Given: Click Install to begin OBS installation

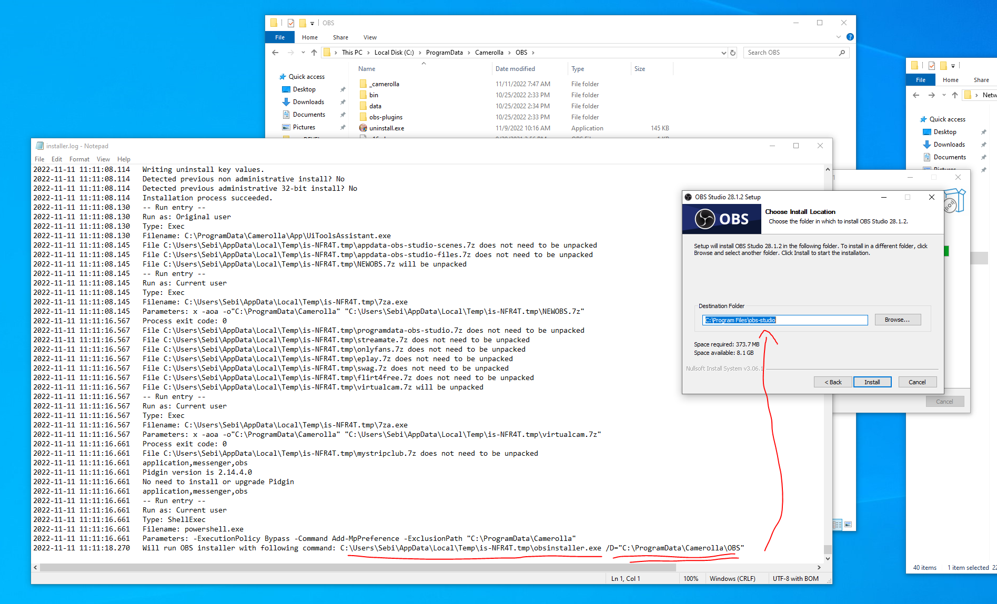Looking at the screenshot, I should coord(872,382).
